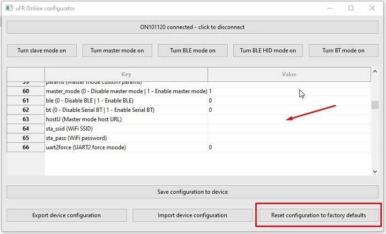Click the Value column header

click(289, 74)
